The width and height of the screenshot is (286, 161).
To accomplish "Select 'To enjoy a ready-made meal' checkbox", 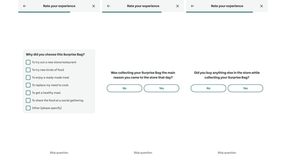I will pos(28,78).
